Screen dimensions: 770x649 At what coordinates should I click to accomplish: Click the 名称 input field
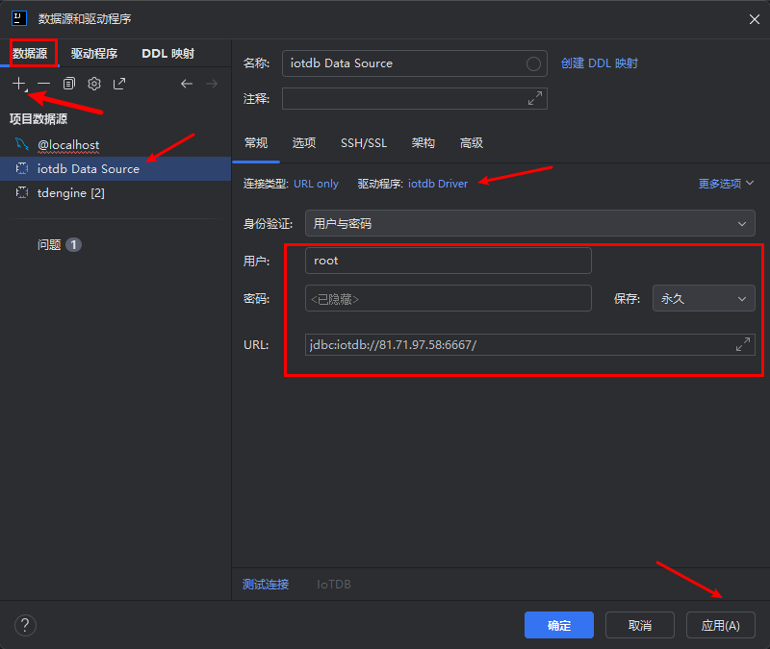point(415,63)
